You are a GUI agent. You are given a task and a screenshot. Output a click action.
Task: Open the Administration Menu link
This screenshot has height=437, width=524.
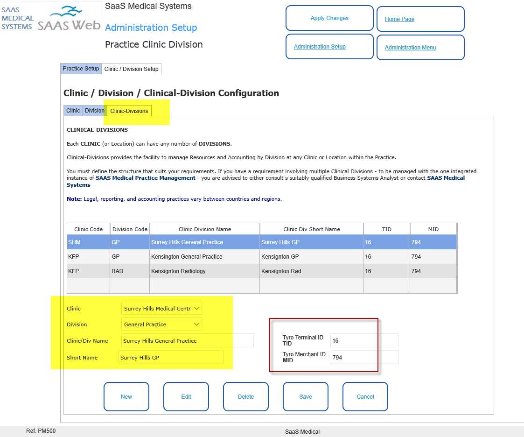click(410, 48)
